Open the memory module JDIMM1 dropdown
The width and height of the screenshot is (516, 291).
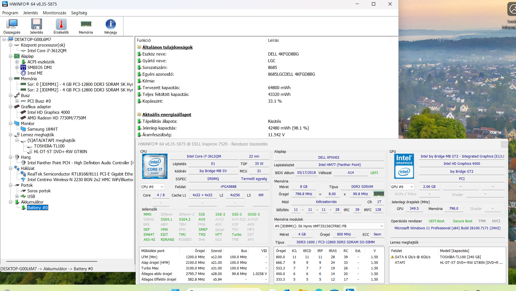329,226
